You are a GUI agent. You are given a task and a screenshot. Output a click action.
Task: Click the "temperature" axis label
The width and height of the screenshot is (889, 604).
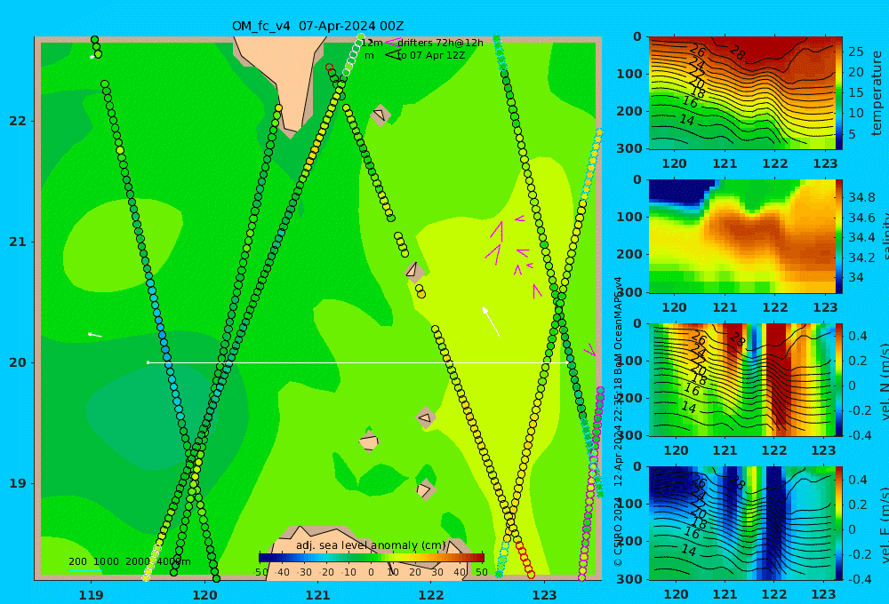click(x=877, y=93)
